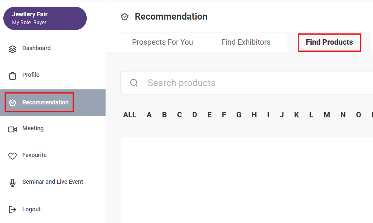Click the Logout arrow icon
The width and height of the screenshot is (373, 223).
click(13, 210)
